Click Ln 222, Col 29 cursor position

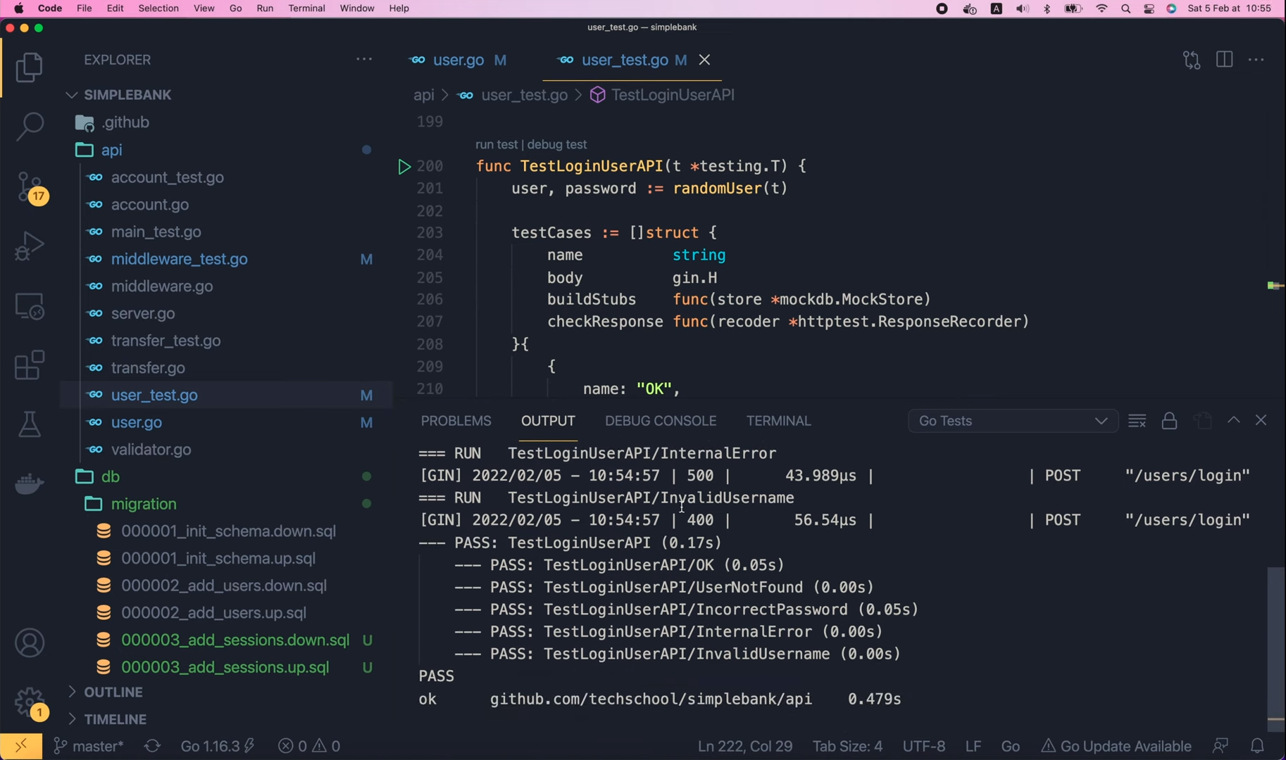[x=745, y=746]
